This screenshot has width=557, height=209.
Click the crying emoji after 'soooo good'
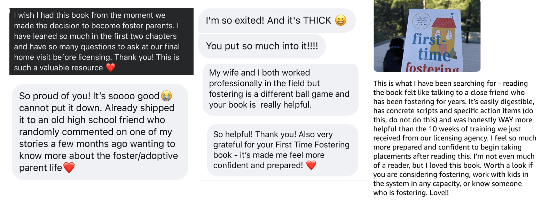coord(166,96)
